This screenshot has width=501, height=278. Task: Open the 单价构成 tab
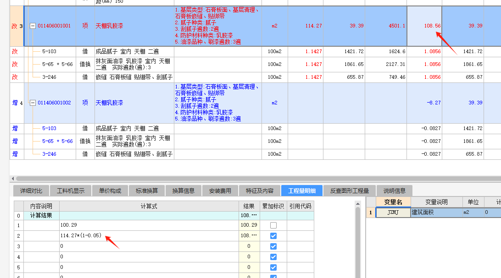[110, 191]
